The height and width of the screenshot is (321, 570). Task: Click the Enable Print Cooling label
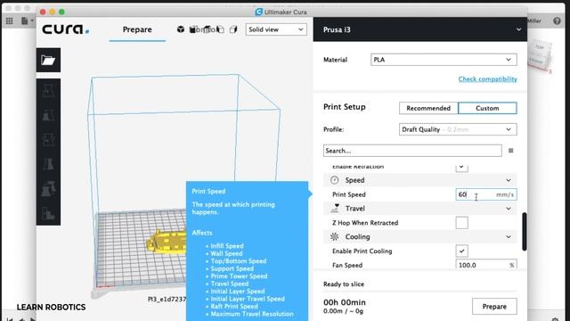click(362, 251)
